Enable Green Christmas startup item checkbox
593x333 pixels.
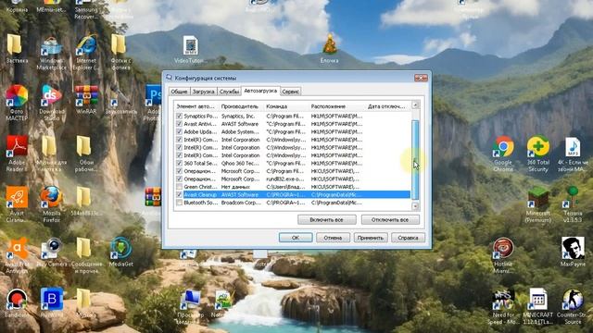tap(179, 187)
